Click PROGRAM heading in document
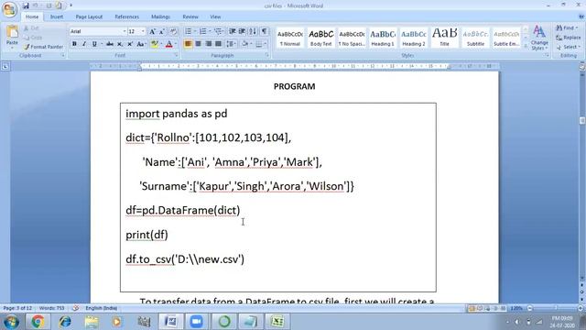The height and width of the screenshot is (330, 586). pos(295,86)
